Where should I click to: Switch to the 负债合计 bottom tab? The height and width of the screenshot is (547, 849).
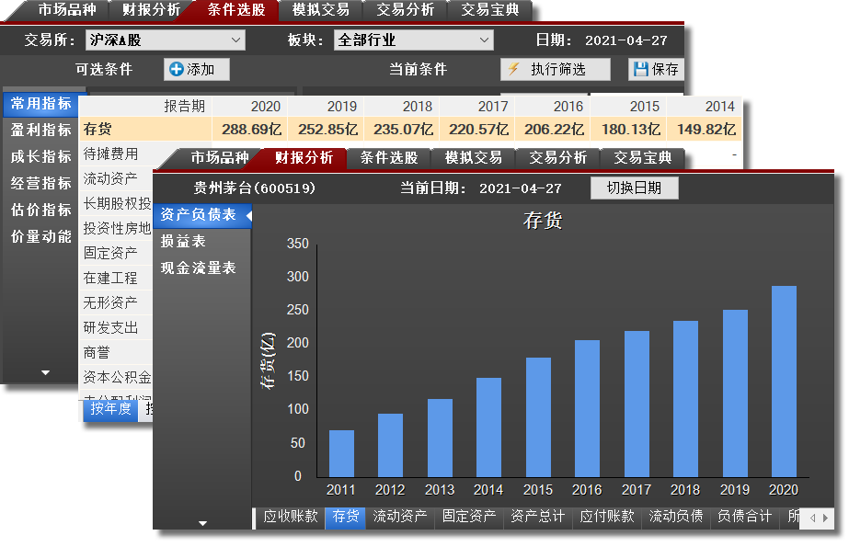(x=744, y=517)
